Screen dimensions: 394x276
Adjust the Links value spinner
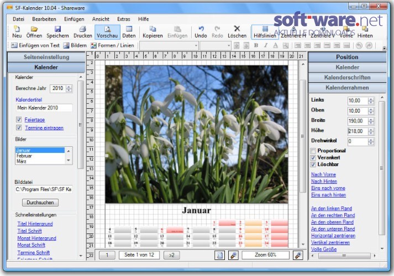(x=371, y=101)
